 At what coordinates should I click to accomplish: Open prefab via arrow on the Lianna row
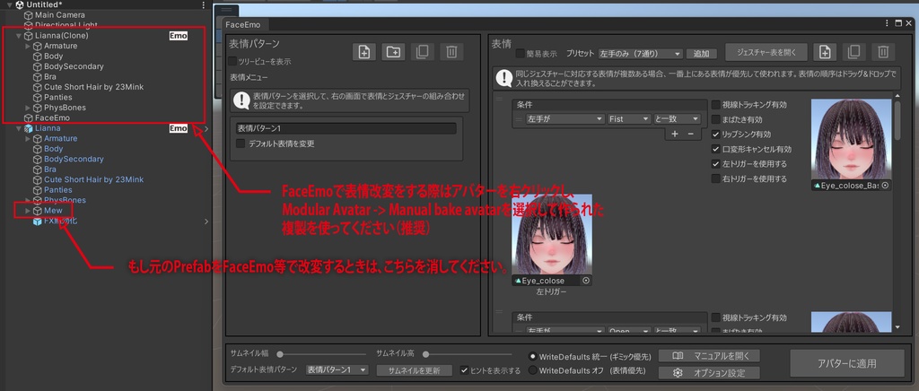(206, 128)
